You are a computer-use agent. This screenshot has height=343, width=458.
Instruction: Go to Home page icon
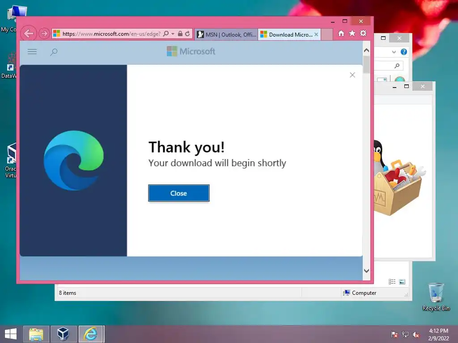(341, 33)
